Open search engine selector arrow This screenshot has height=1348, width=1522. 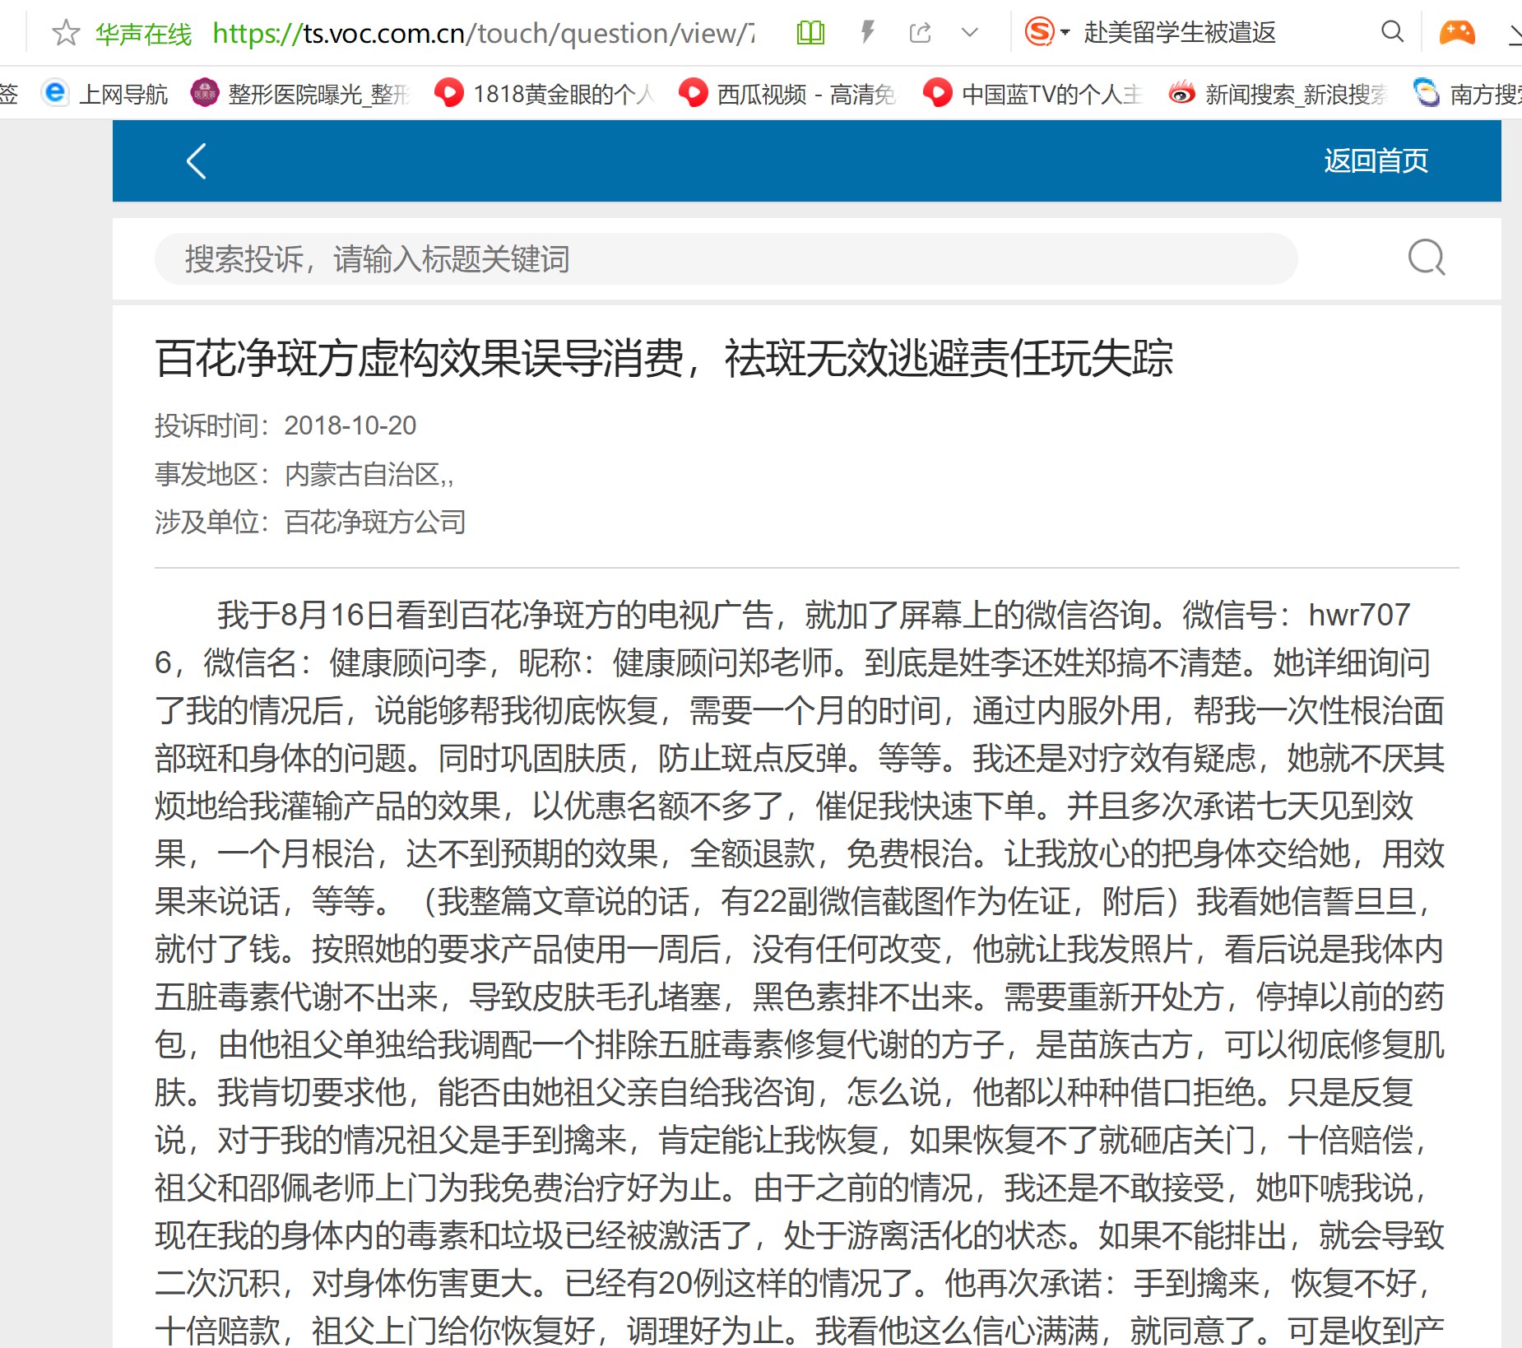pyautogui.click(x=1065, y=33)
